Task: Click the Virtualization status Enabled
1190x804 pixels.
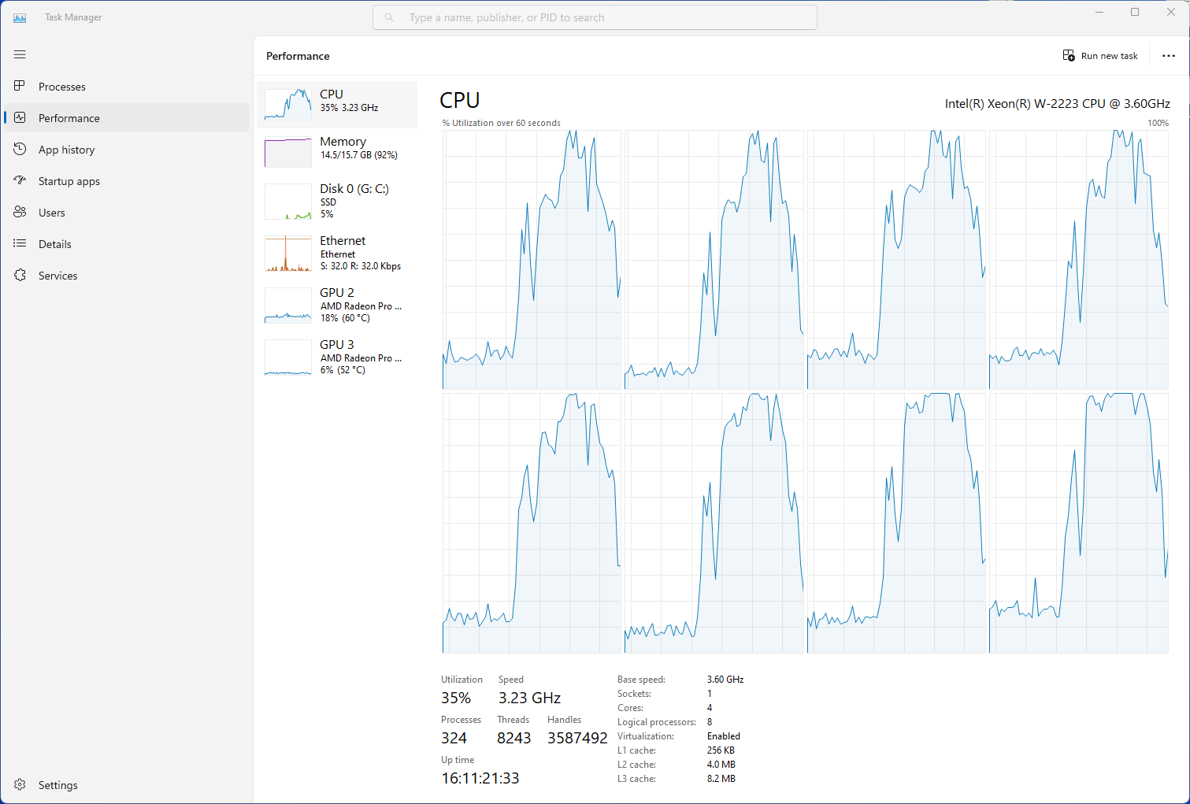Action: [724, 736]
